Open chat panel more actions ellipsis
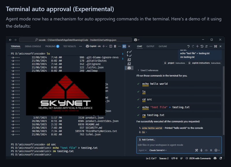 tap(211, 46)
